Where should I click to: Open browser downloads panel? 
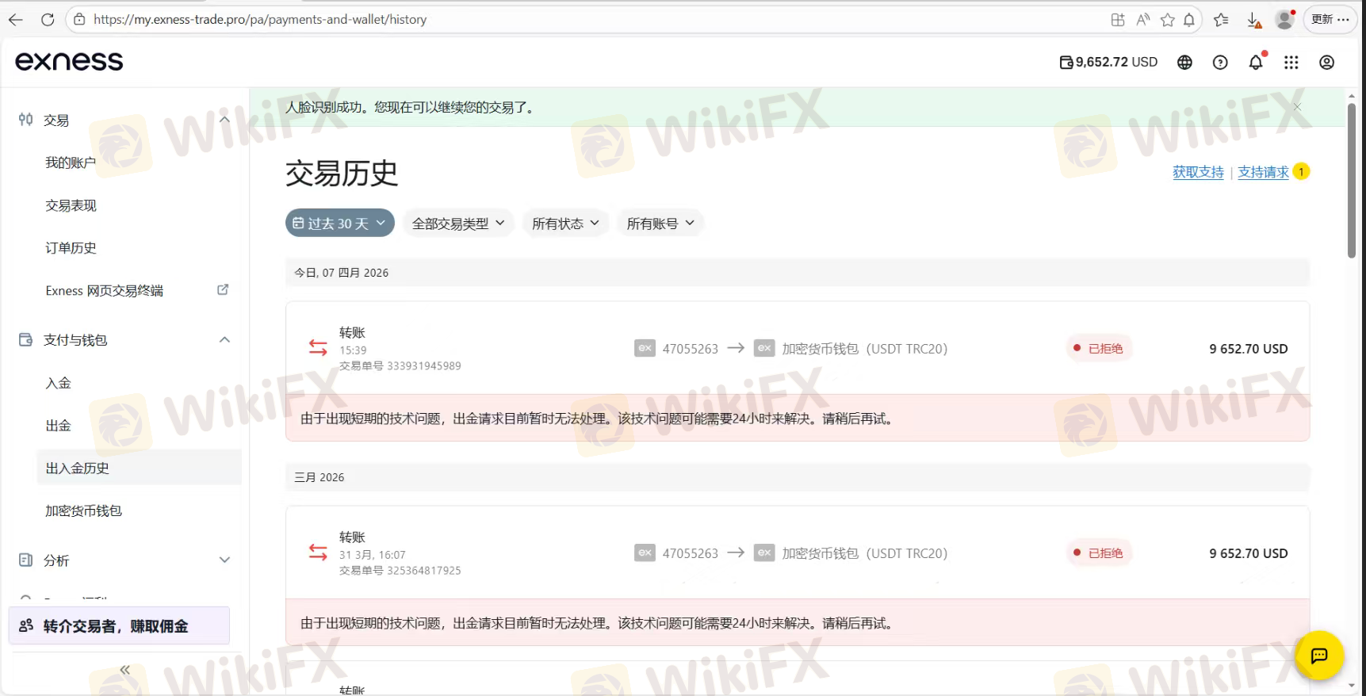coord(1253,21)
